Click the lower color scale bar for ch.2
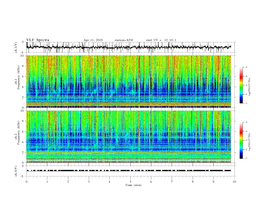264x204 pixels. 241,140
